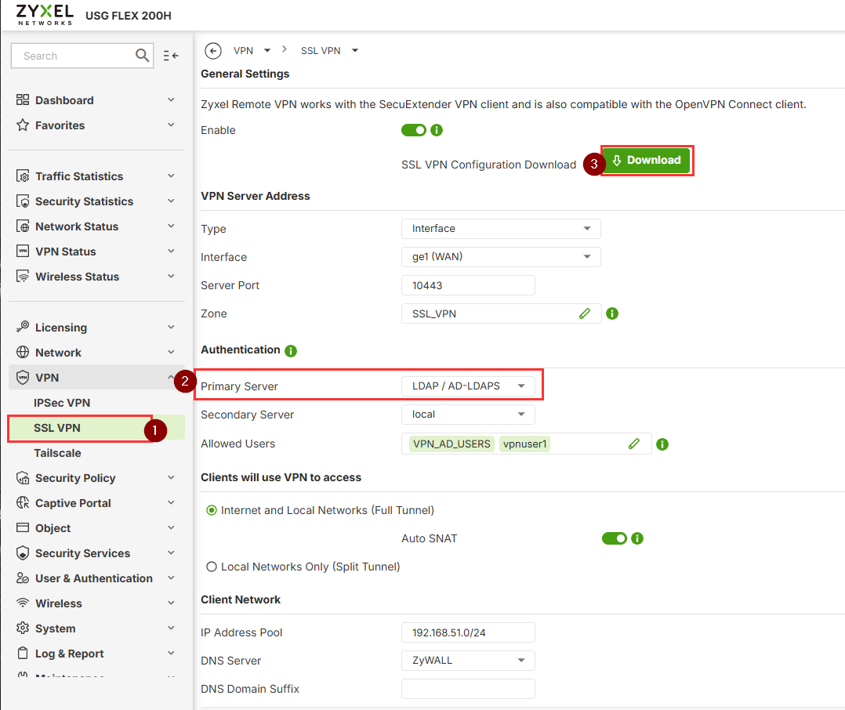Click the Captive Portal icon
The width and height of the screenshot is (845, 710).
pos(23,502)
